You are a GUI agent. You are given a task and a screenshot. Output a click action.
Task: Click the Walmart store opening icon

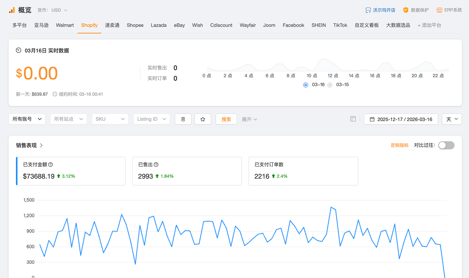tap(368, 10)
